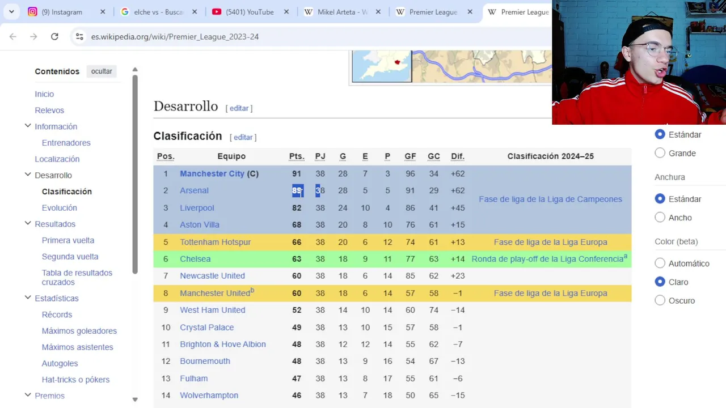Open Manchester City team page
Image resolution: width=726 pixels, height=408 pixels.
click(212, 173)
